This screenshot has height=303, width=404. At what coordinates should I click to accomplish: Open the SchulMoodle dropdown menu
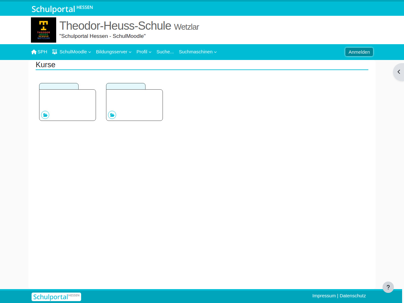(75, 52)
